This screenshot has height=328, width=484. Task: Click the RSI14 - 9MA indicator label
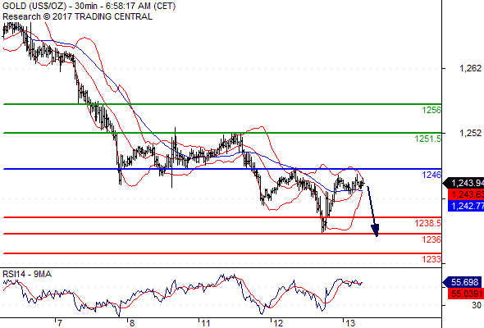[27, 274]
